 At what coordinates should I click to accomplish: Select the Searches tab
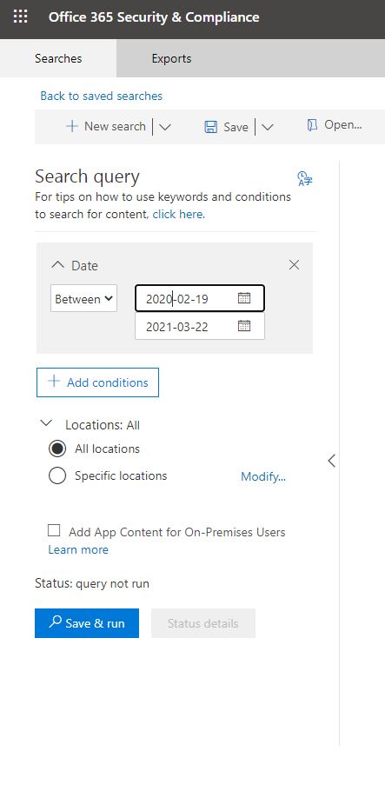[58, 58]
